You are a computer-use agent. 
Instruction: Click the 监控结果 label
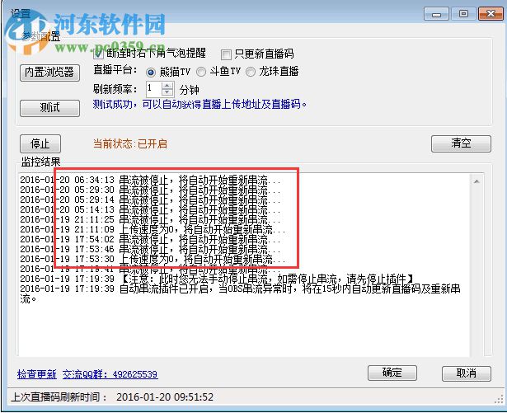tap(40, 162)
